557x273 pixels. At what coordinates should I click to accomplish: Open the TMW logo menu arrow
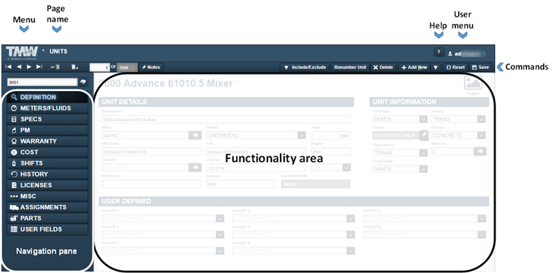click(x=43, y=50)
